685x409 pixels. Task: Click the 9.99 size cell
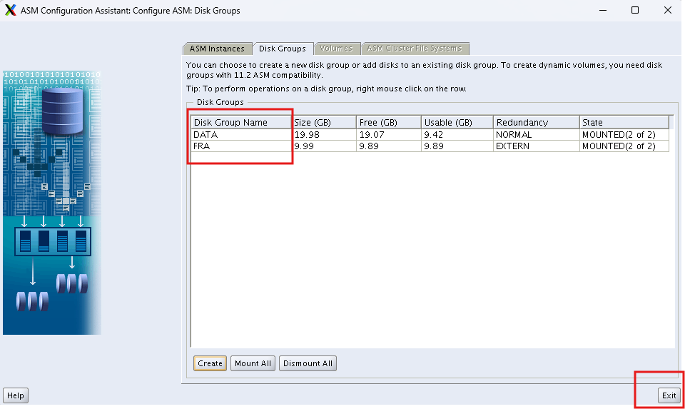324,146
